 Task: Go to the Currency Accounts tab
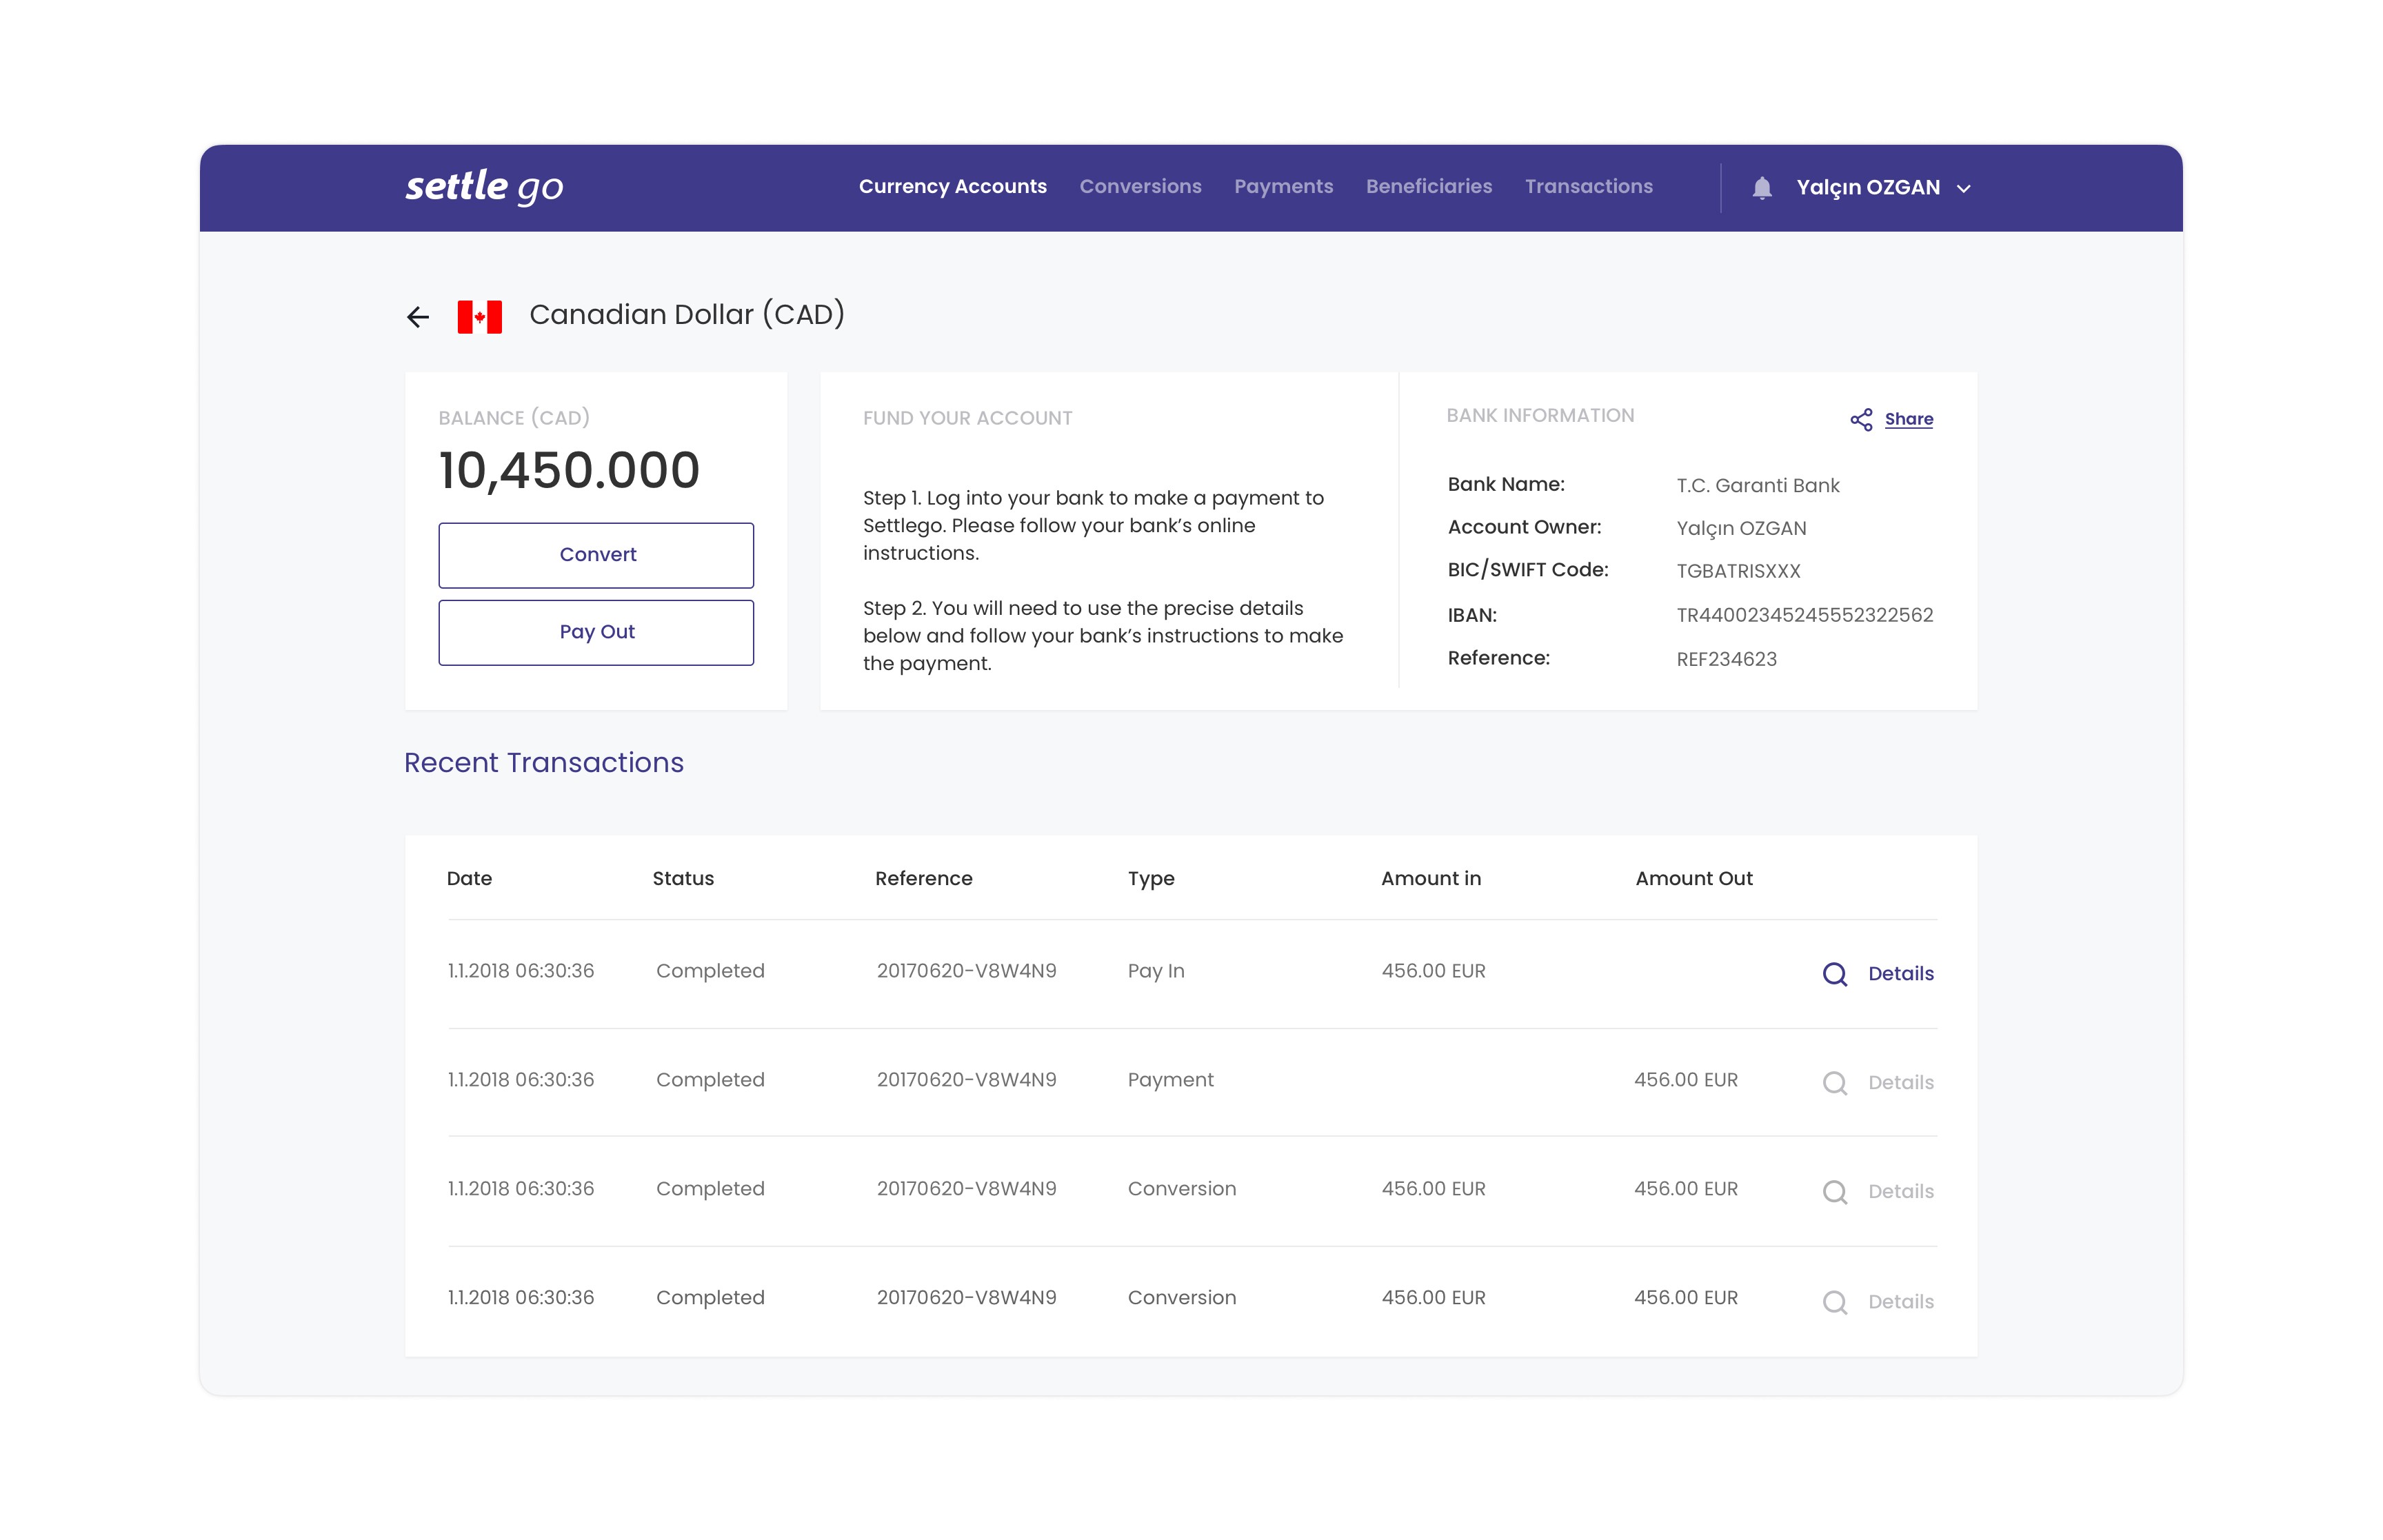[x=952, y=187]
